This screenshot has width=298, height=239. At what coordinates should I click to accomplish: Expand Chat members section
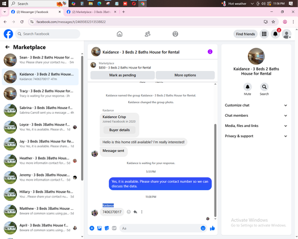[256, 116]
